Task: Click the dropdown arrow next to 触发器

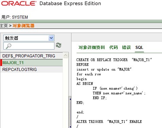Action: 51,38
